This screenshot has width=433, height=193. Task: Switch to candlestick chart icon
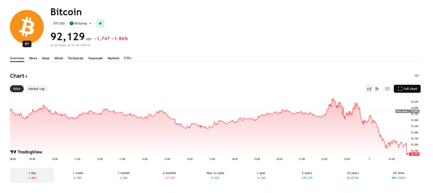tap(376, 89)
